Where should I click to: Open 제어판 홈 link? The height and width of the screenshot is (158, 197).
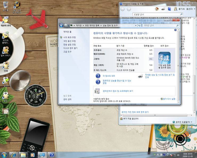tap(67, 32)
